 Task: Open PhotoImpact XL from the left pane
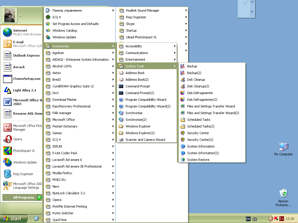[x=22, y=151]
